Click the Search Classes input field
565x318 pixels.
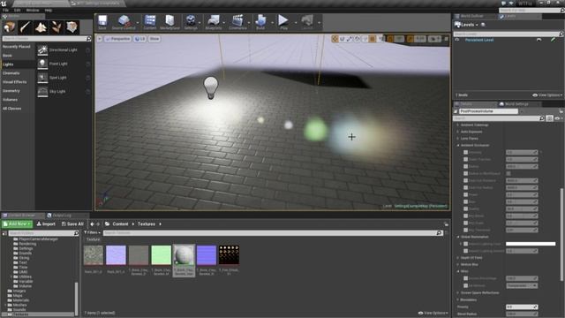pos(47,38)
